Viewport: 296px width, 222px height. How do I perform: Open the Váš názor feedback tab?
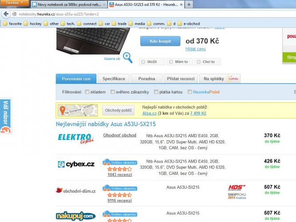click(6, 116)
